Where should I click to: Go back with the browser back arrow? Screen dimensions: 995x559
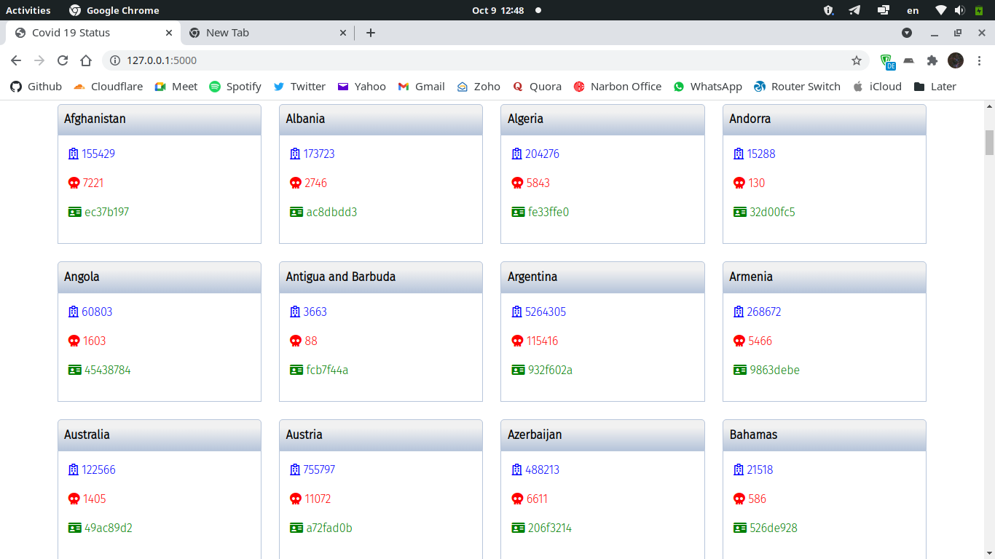(16, 60)
